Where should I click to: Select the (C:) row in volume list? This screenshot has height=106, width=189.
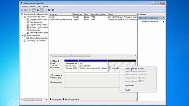point(93,17)
